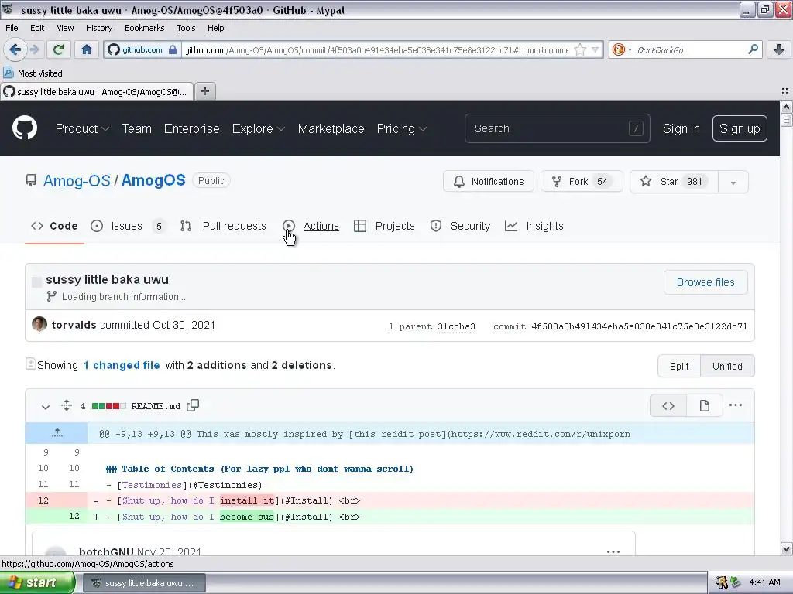This screenshot has height=594, width=793.
Task: Click the list all tabs icon
Action: (x=785, y=91)
